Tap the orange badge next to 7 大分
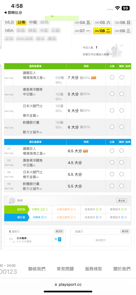 (x=94, y=78)
